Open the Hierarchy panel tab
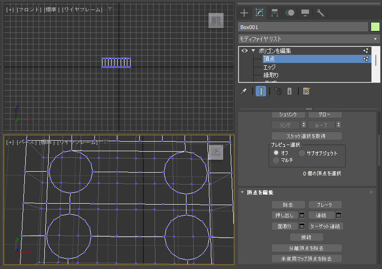 (275, 13)
